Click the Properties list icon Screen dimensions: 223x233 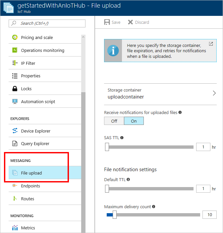(15, 76)
